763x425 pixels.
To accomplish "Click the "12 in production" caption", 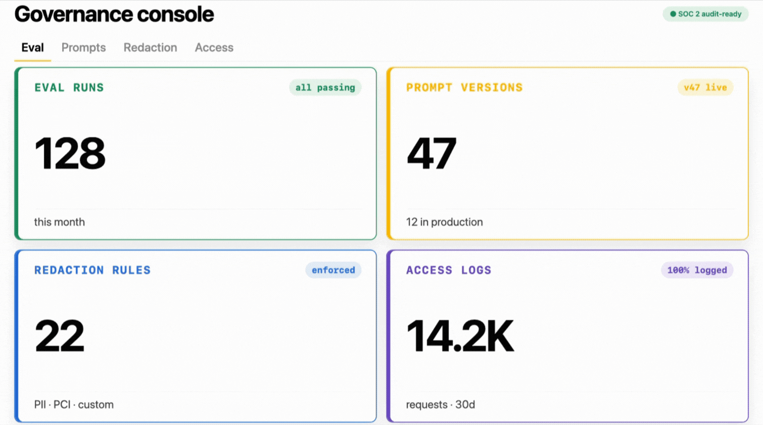I will (445, 222).
